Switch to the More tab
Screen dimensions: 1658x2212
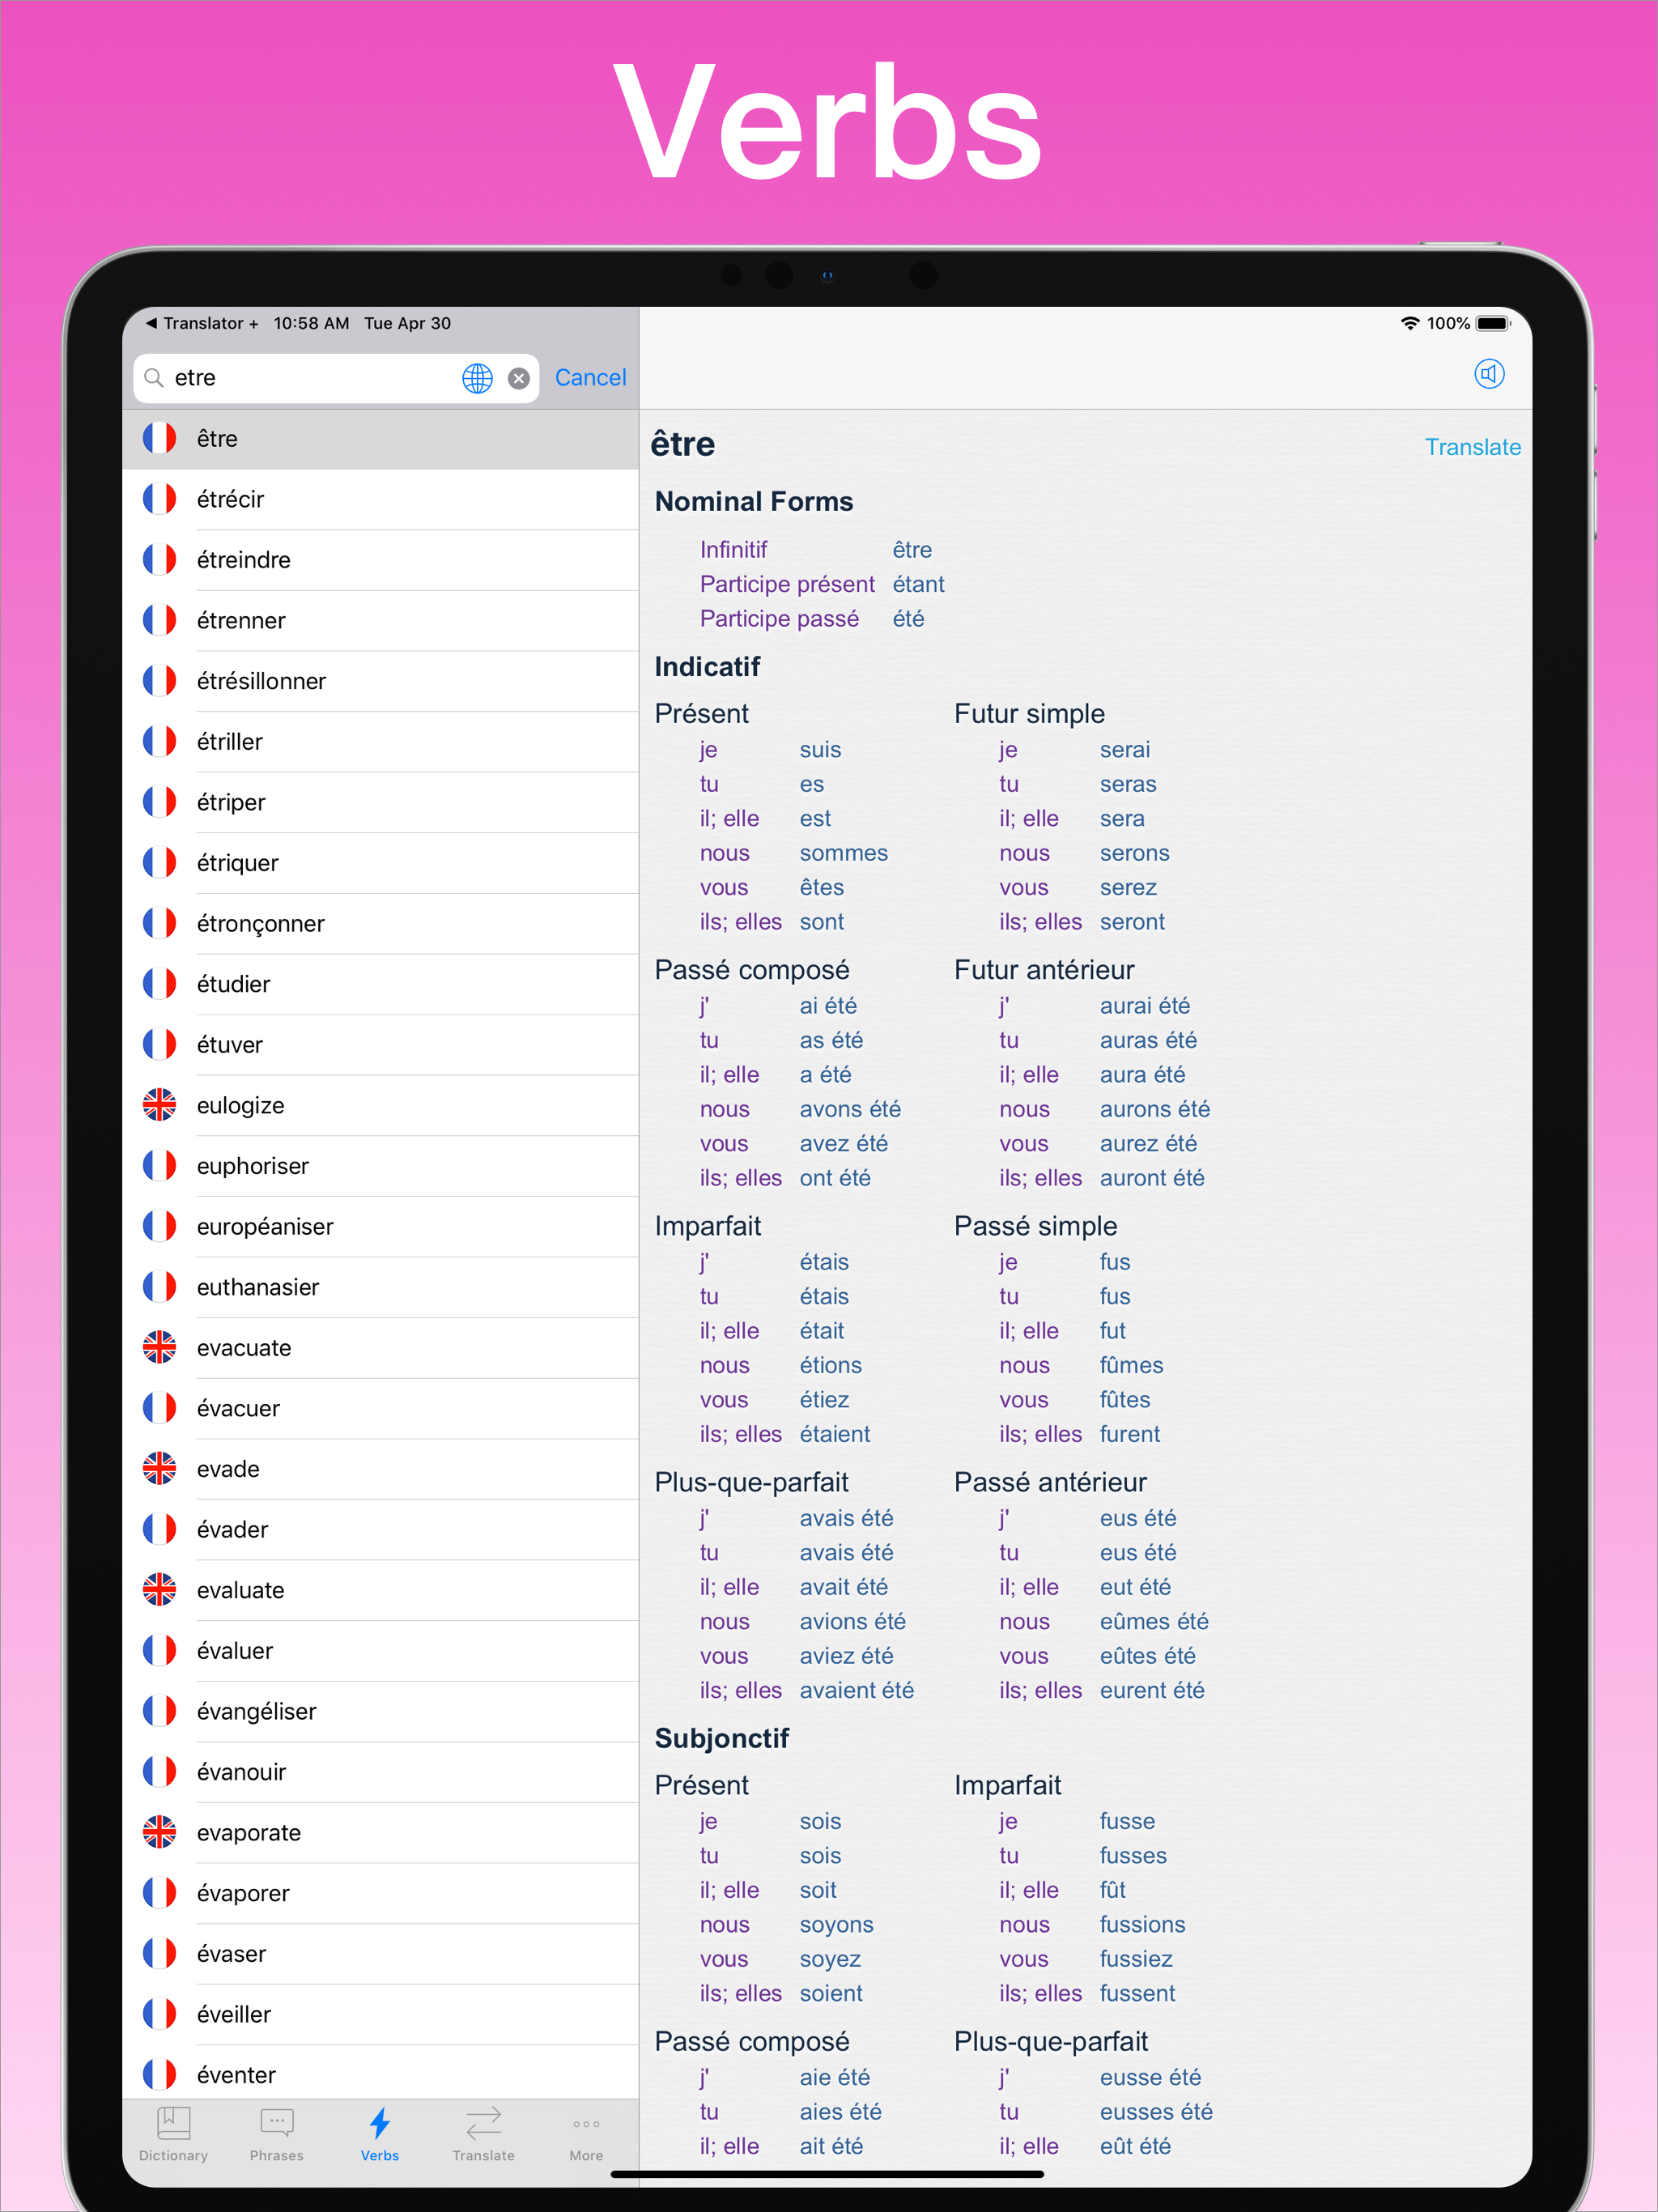tap(585, 2135)
